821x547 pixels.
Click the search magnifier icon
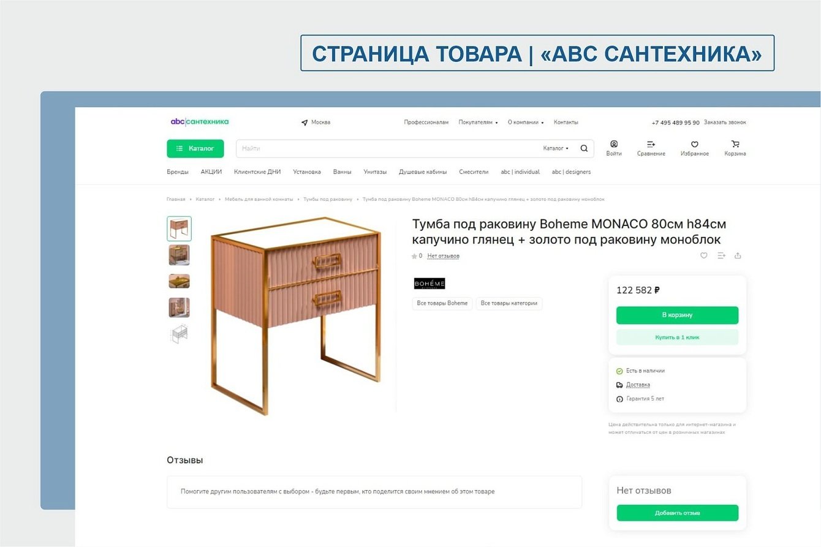pyautogui.click(x=584, y=148)
